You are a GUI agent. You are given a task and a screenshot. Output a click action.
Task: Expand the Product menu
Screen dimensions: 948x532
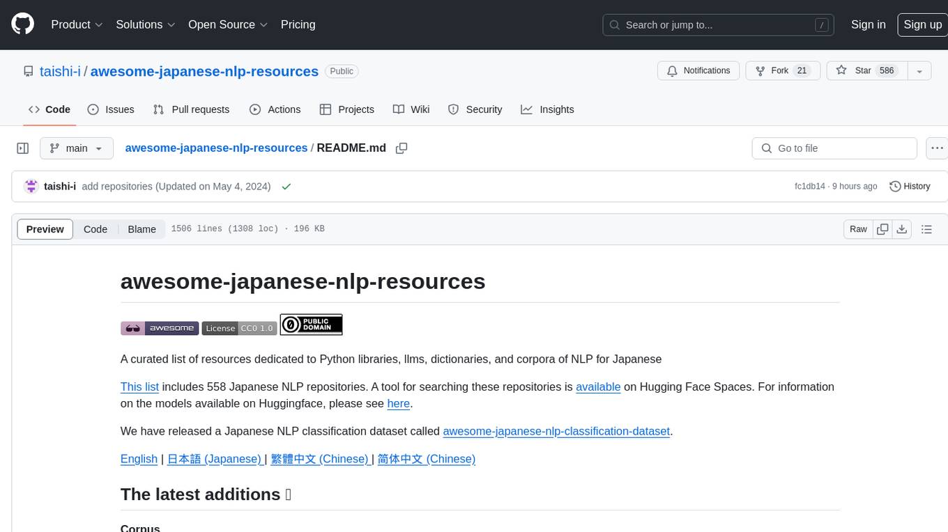point(77,24)
